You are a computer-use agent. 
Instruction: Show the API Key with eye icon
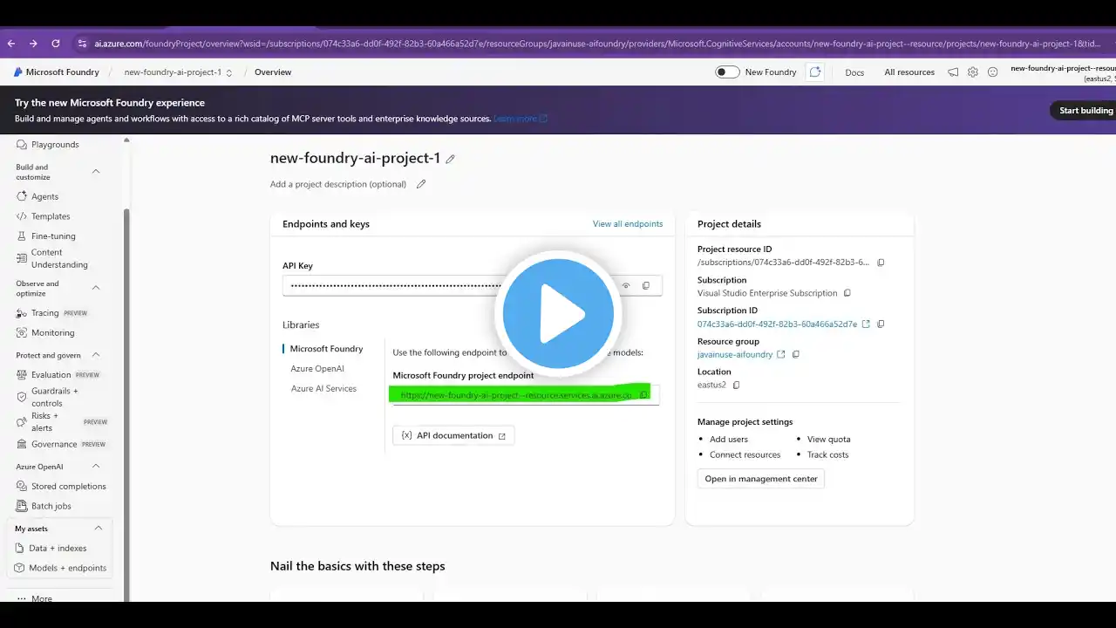[x=626, y=285]
